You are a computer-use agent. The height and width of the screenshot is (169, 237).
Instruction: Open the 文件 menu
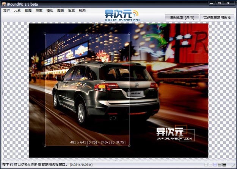[6, 11]
